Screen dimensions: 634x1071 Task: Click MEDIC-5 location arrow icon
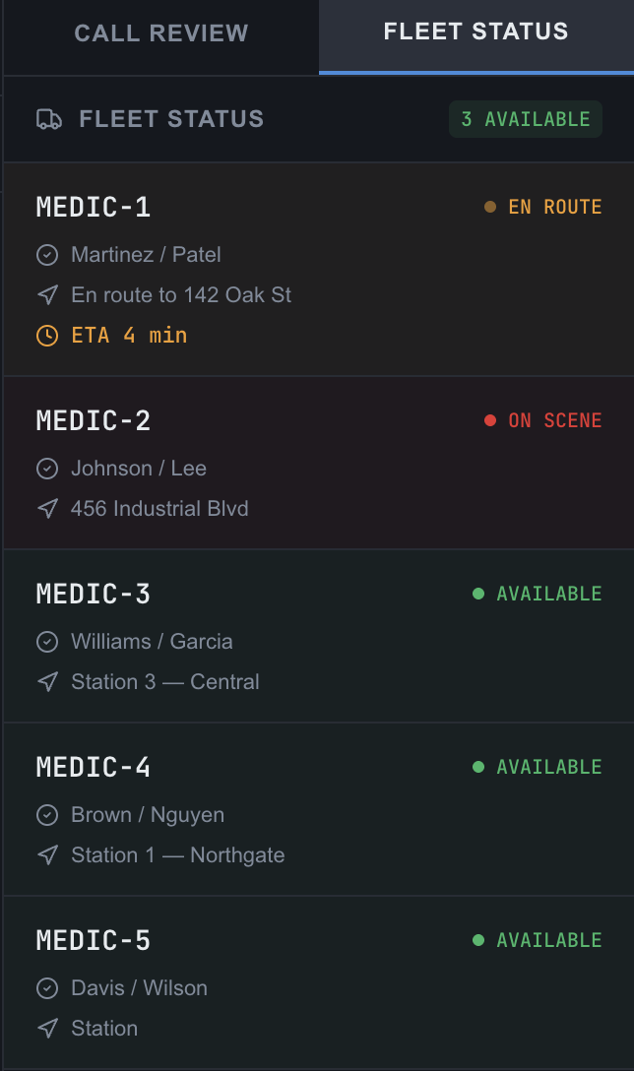coord(47,1028)
